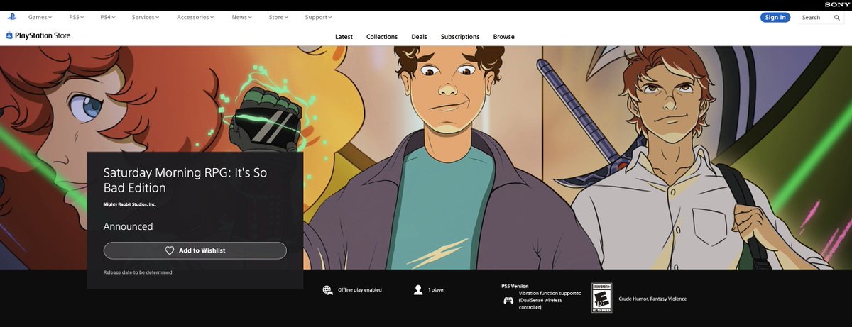This screenshot has height=327, width=852.
Task: Open the Services dropdown
Action: coord(146,17)
